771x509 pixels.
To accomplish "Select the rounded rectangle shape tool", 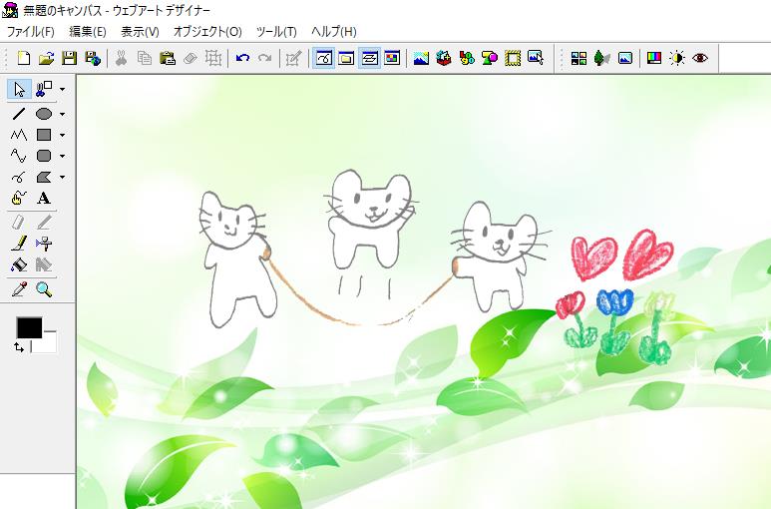I will [44, 156].
